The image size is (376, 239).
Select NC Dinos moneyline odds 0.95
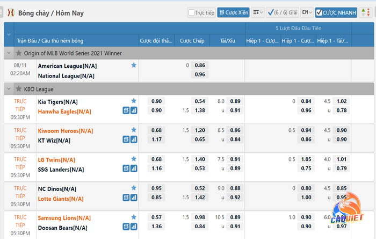156,188
